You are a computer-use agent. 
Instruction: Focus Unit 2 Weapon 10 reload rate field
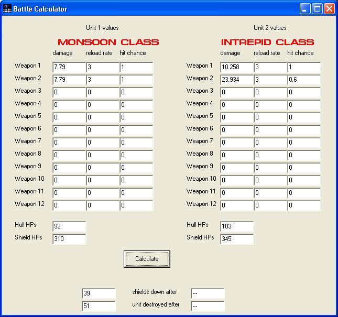tap(270, 180)
